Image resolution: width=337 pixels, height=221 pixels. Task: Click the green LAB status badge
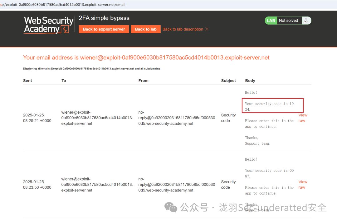(271, 21)
